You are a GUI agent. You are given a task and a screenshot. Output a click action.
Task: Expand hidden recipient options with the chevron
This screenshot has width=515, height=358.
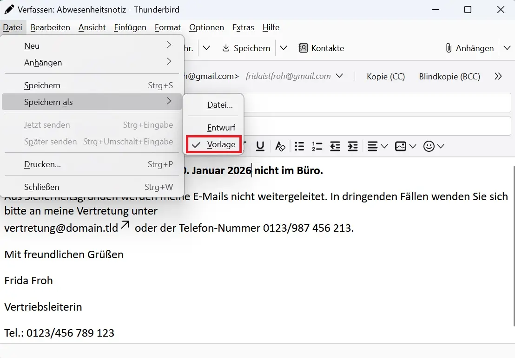[x=498, y=76]
